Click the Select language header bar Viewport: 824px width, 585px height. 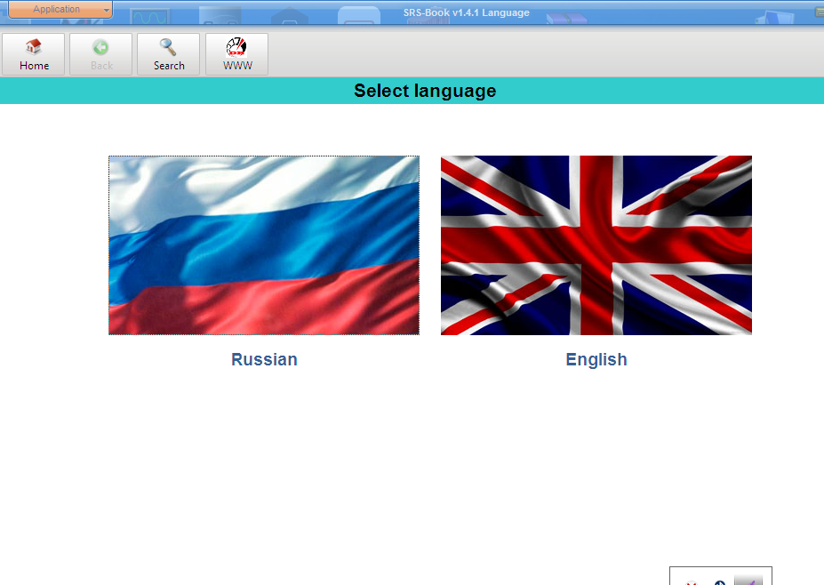click(x=424, y=91)
